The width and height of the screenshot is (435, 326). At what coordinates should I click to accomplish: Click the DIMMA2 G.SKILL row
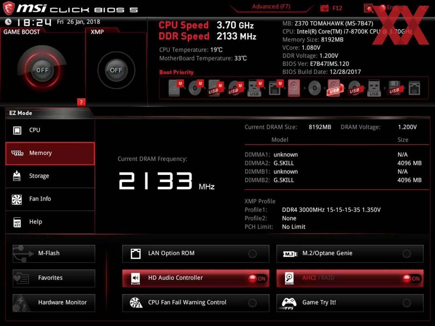pyautogui.click(x=333, y=163)
